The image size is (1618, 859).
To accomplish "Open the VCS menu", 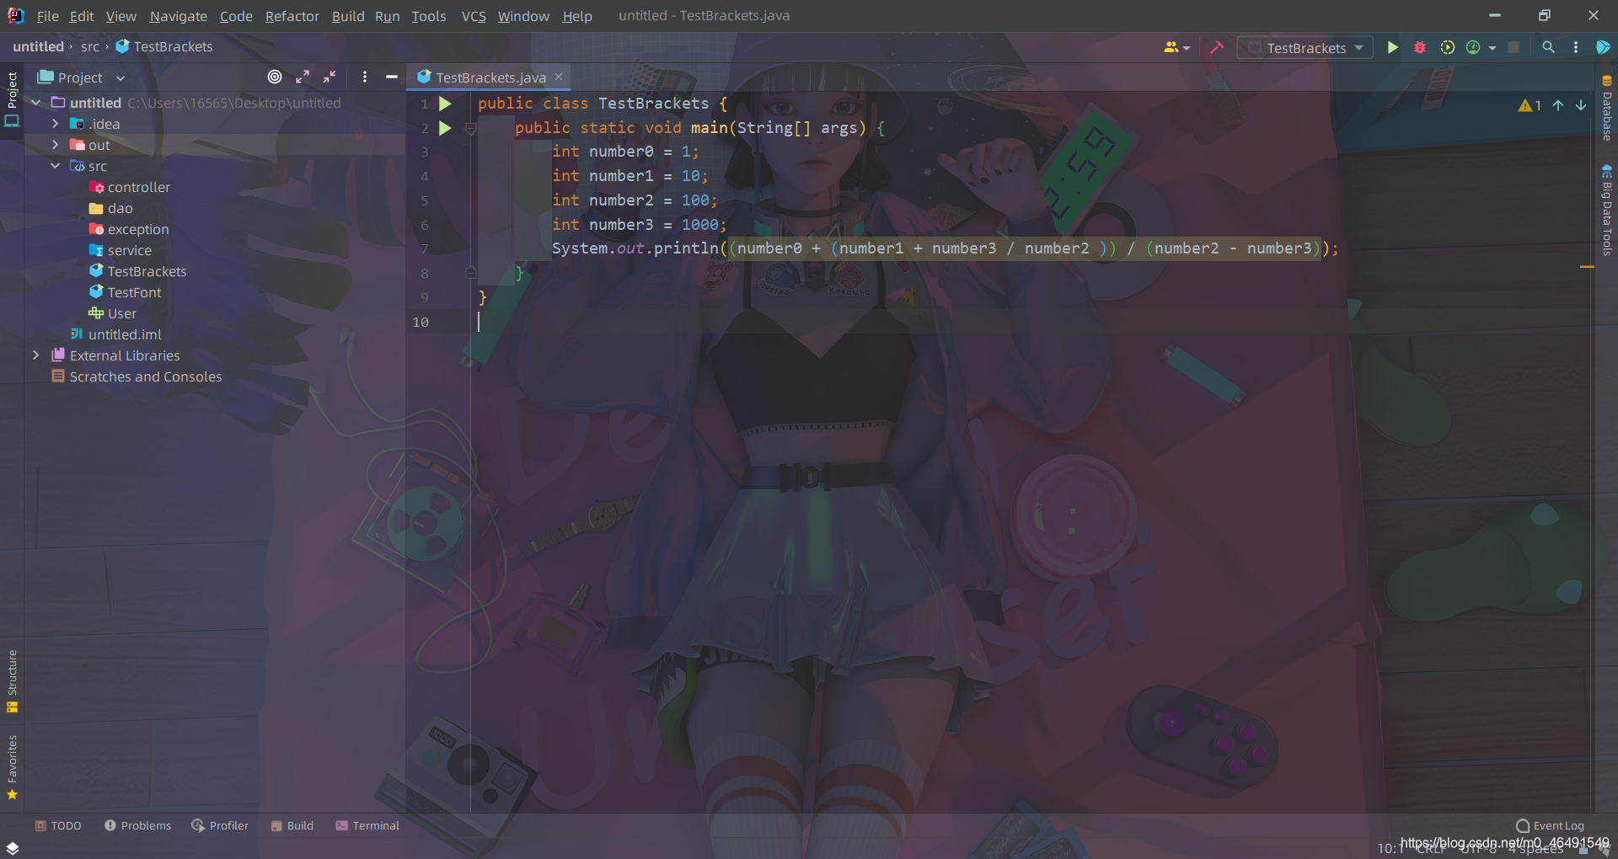I will [x=474, y=16].
